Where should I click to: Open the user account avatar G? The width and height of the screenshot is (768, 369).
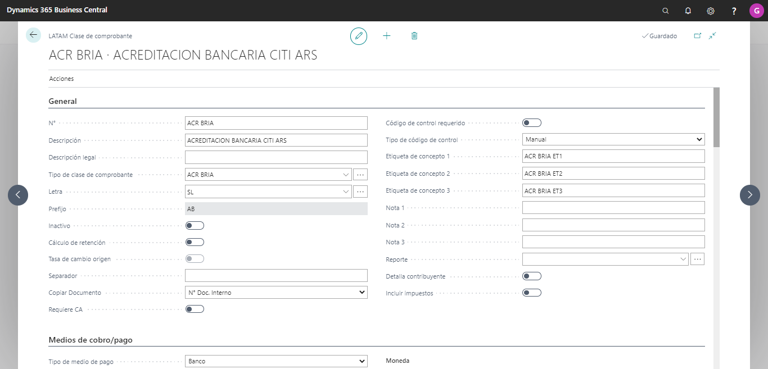coord(756,11)
